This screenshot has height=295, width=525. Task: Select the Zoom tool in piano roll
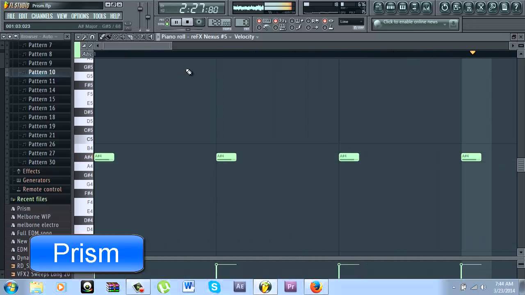[x=143, y=37]
